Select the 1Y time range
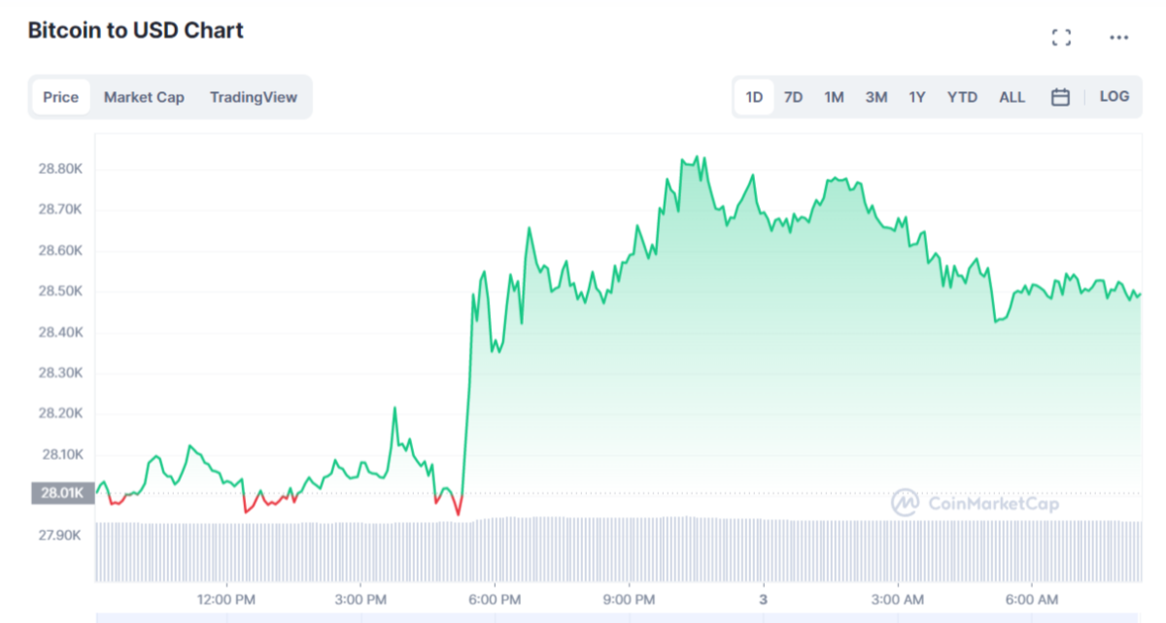The height and width of the screenshot is (623, 1166). 917,97
